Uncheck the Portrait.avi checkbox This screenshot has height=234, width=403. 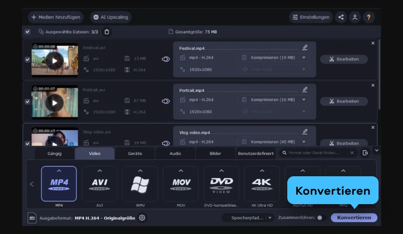pyautogui.click(x=27, y=102)
